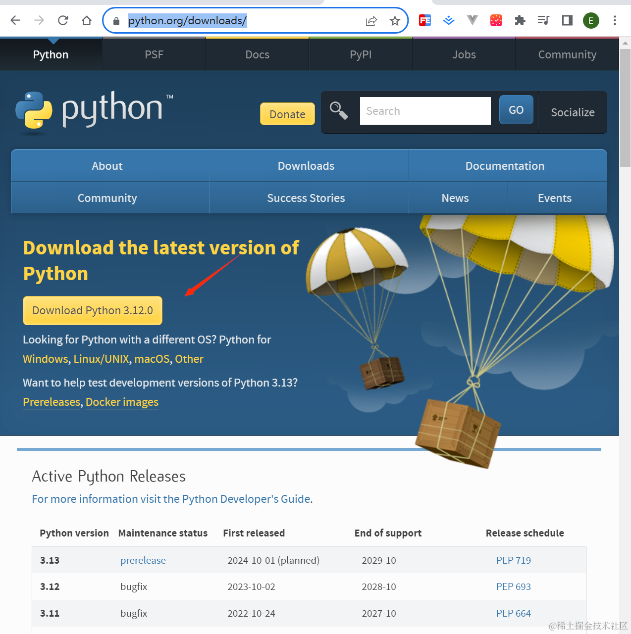The height and width of the screenshot is (634, 631).
Task: Open the media controls playlist icon
Action: click(543, 20)
